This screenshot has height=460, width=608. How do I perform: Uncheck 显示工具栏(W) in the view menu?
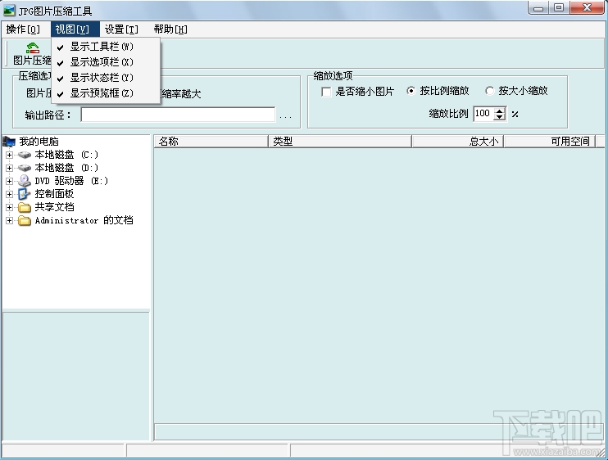click(106, 47)
